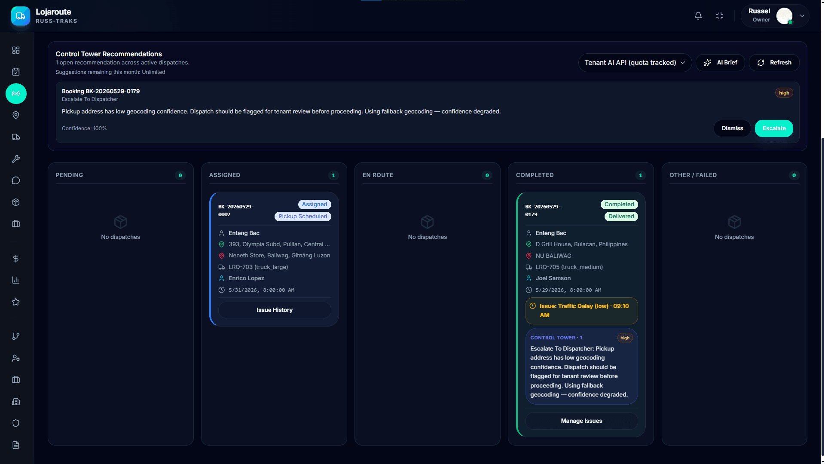The image size is (825, 464).
Task: Click drop-off Neneth Store, Baliwag
Action: point(279,256)
